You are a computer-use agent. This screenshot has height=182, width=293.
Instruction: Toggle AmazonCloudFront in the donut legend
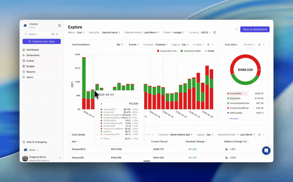tap(238, 108)
